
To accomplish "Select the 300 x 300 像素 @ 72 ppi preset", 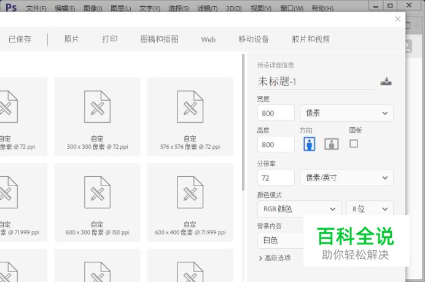I will (x=97, y=117).
